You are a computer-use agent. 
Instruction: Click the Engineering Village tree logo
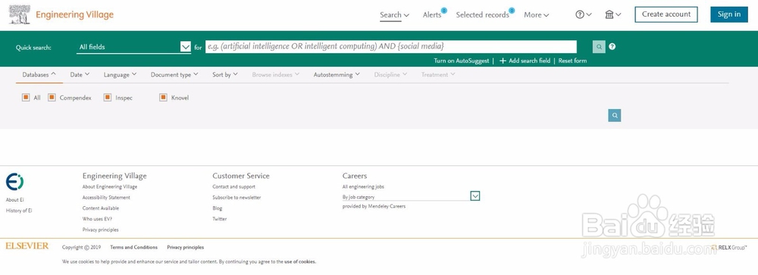click(20, 14)
